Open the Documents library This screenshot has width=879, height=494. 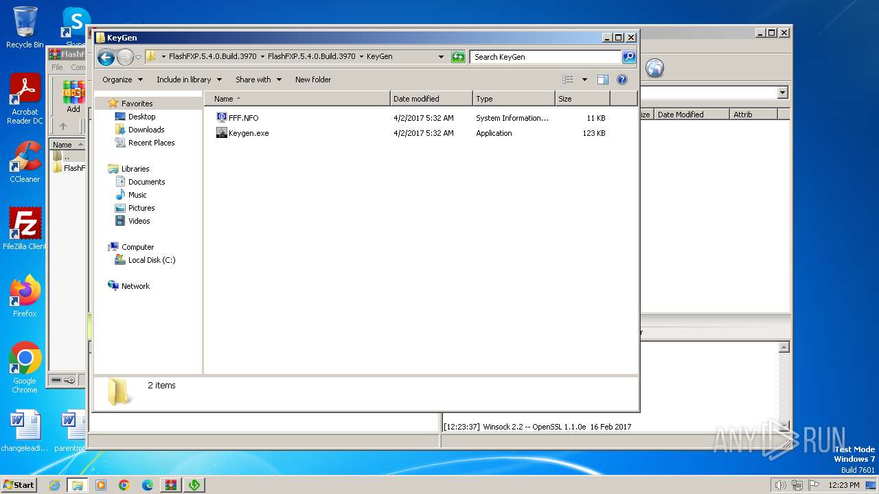146,182
